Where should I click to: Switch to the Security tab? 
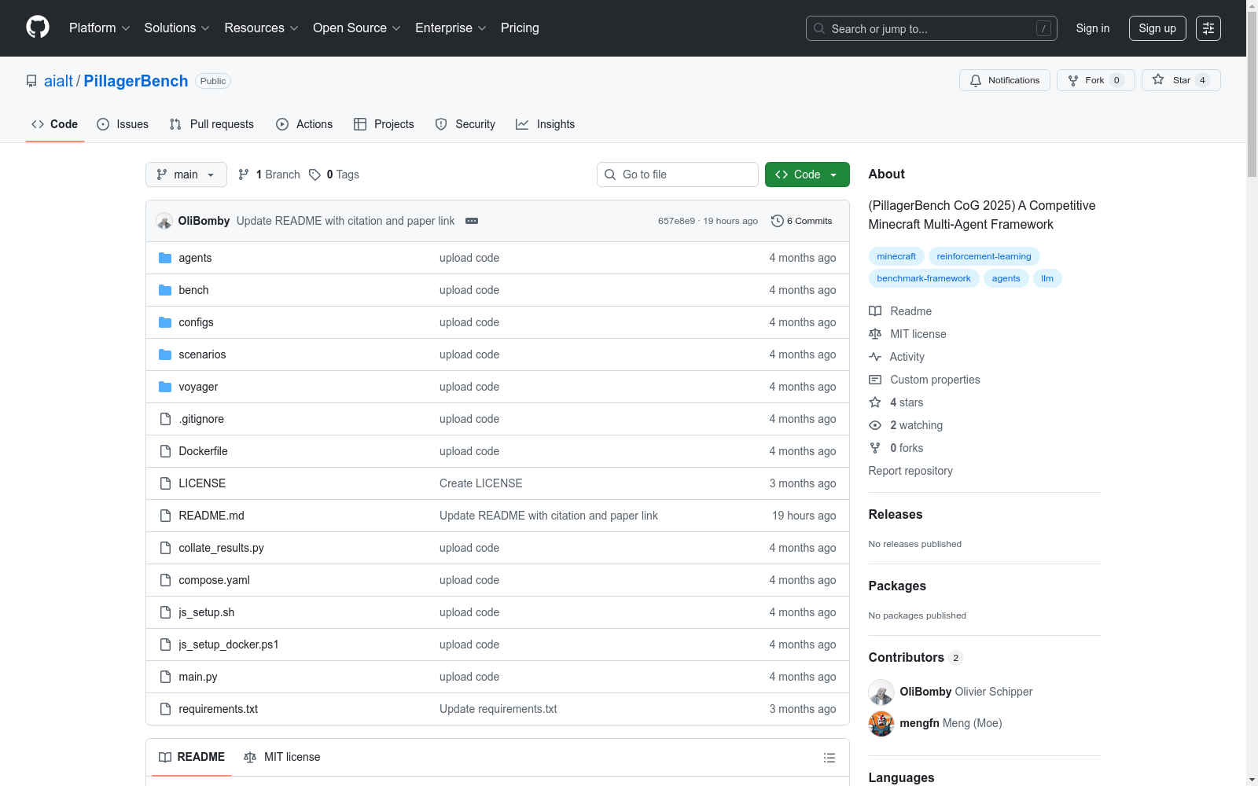tap(465, 124)
